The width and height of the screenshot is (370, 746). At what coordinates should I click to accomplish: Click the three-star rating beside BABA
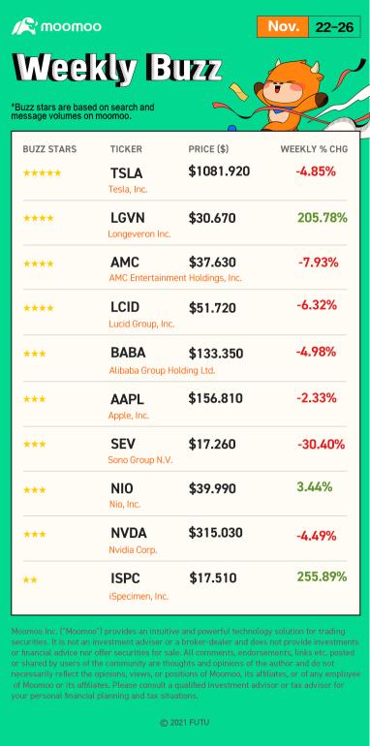click(x=34, y=354)
